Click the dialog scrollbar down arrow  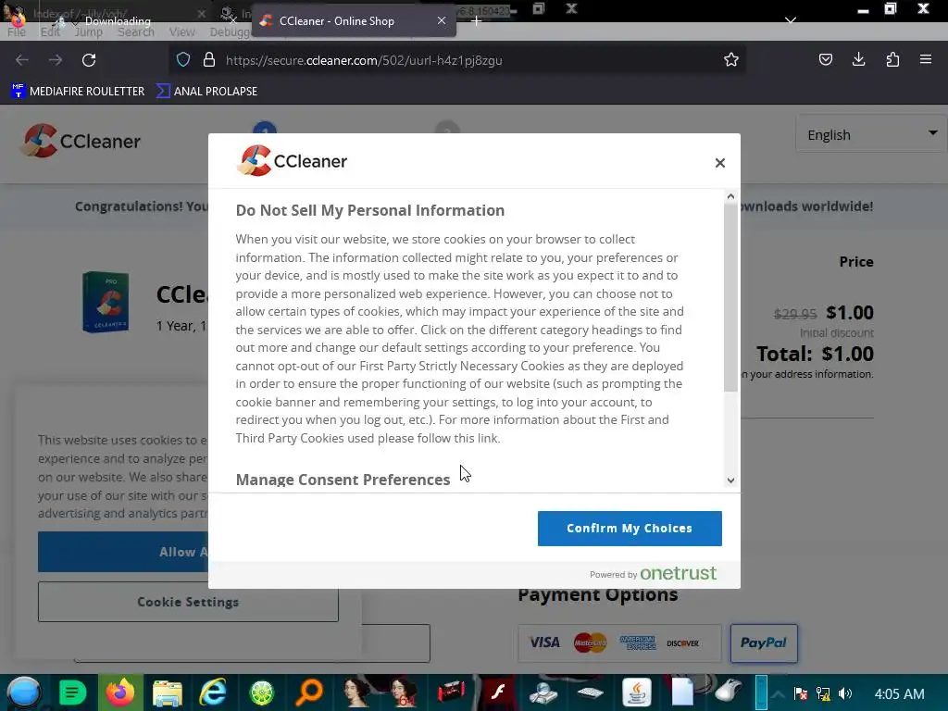click(x=730, y=480)
